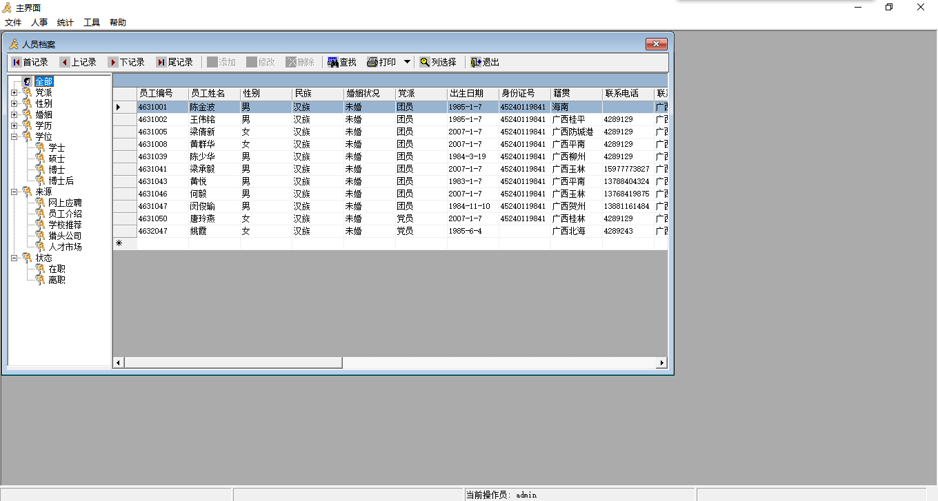
Task: Click the 打印 print toolbar button
Action: [x=381, y=62]
